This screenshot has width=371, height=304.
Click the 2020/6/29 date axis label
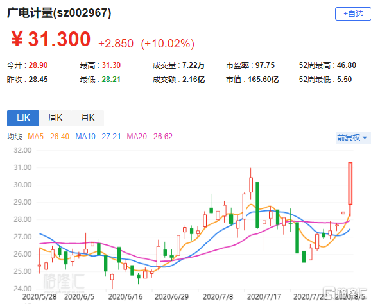[x=171, y=297]
